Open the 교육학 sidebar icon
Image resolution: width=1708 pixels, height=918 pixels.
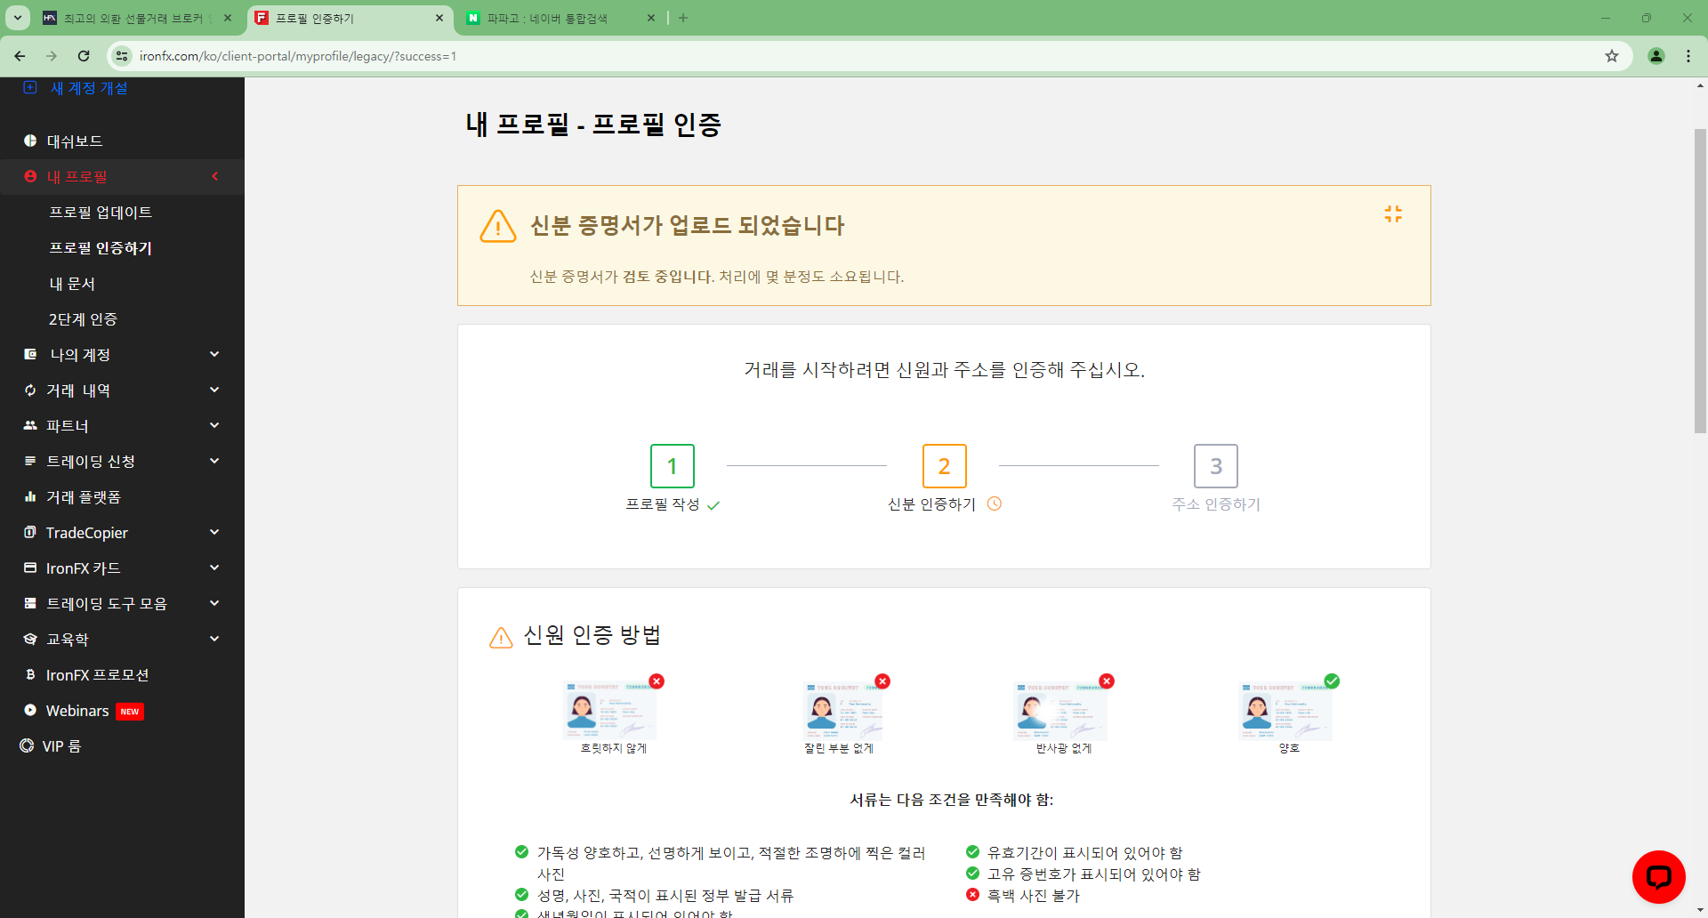pyautogui.click(x=29, y=639)
